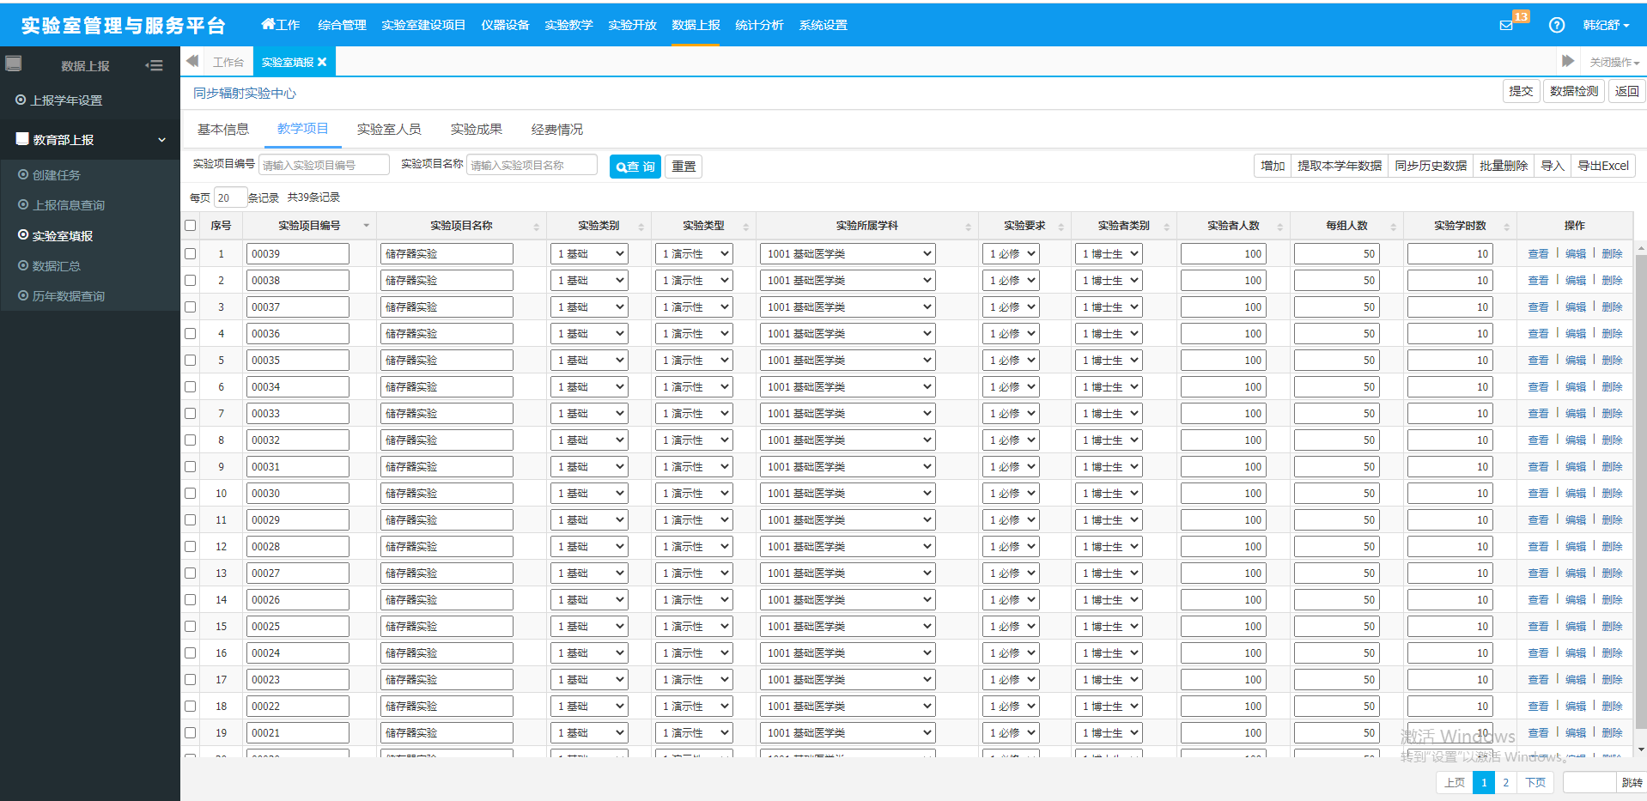Click the 导出Excel button
Screen dimensions: 1647x801
(x=1603, y=166)
